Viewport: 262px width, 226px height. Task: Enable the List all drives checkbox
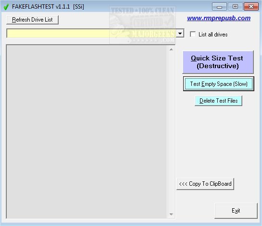click(x=193, y=35)
